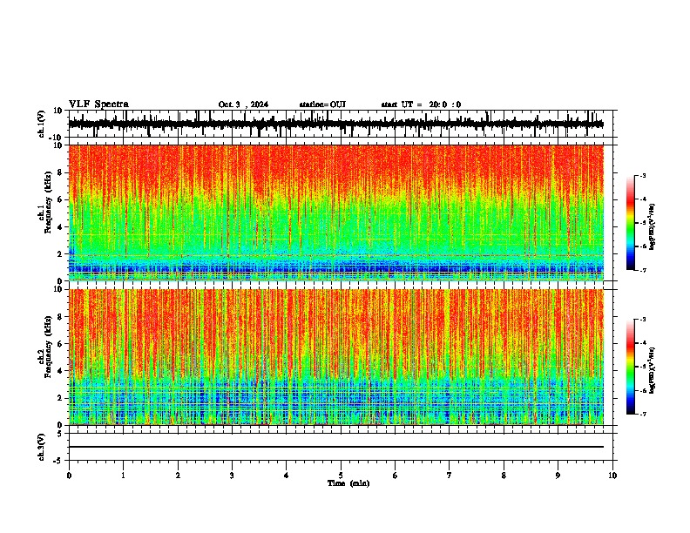Click the time axis tick label "1"
The image size is (690, 533).
(x=123, y=476)
